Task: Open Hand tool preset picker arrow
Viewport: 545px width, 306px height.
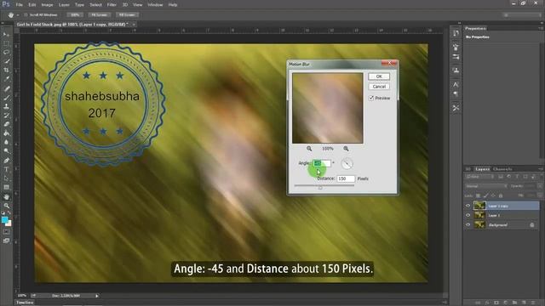Action: coord(18,15)
